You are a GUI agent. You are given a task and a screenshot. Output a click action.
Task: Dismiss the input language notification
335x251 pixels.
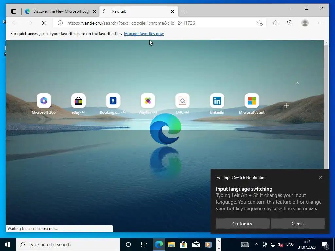coord(298,224)
